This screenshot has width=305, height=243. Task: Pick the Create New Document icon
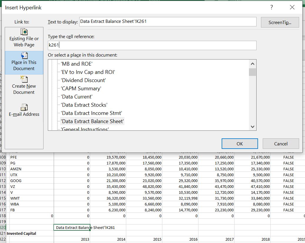24,79
